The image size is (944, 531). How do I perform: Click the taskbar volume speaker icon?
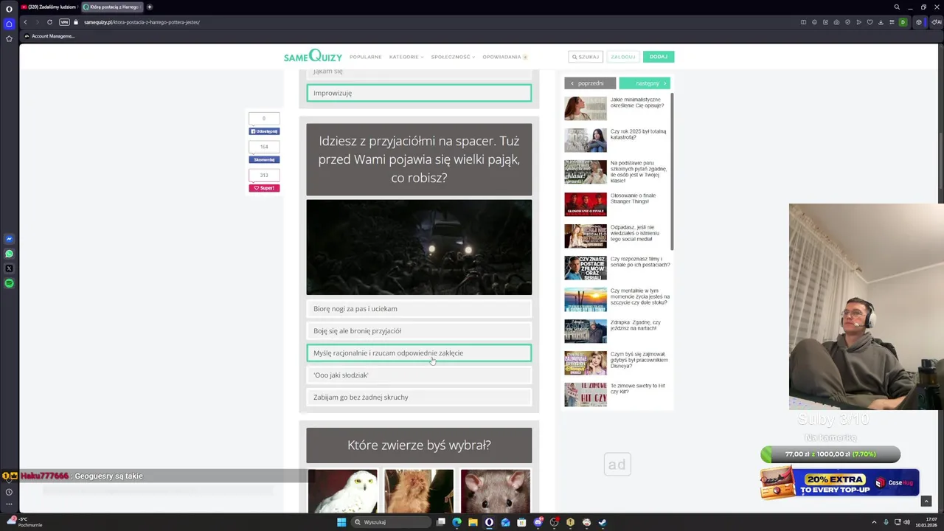tap(906, 522)
